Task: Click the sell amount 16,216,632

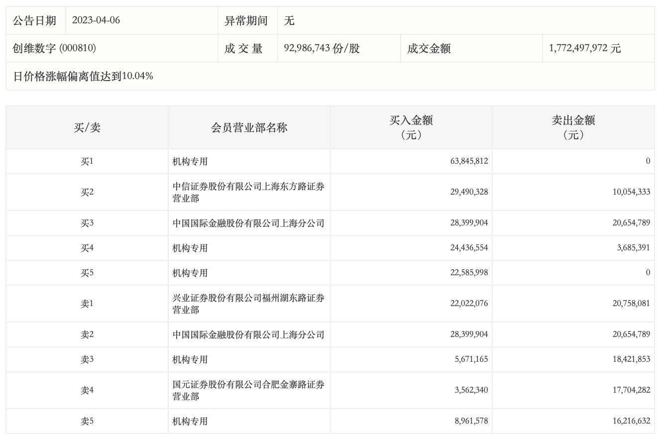Action: (631, 421)
